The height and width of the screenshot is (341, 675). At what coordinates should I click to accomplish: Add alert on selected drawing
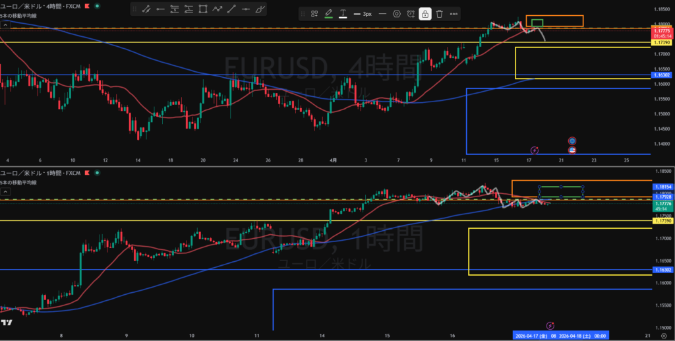411,14
